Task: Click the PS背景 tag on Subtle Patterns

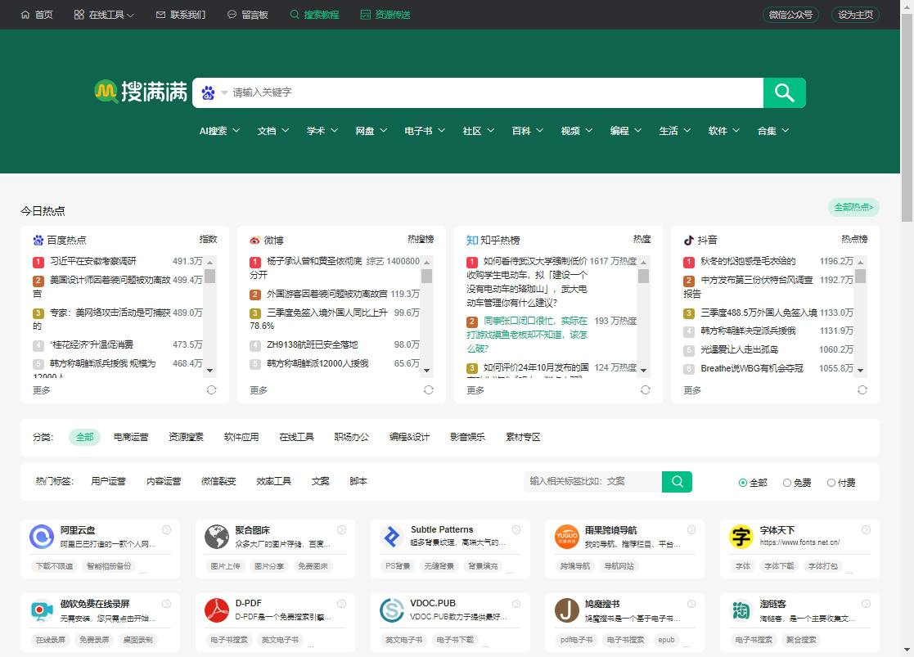Action: tap(398, 566)
